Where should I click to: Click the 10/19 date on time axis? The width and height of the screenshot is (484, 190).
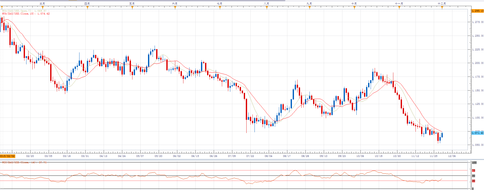click(x=379, y=156)
